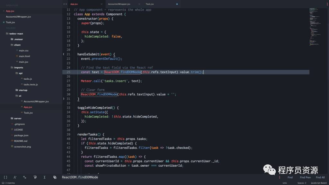329x185 pixels.
Task: Toggle regular expression search option
Action: click(x=5, y=177)
